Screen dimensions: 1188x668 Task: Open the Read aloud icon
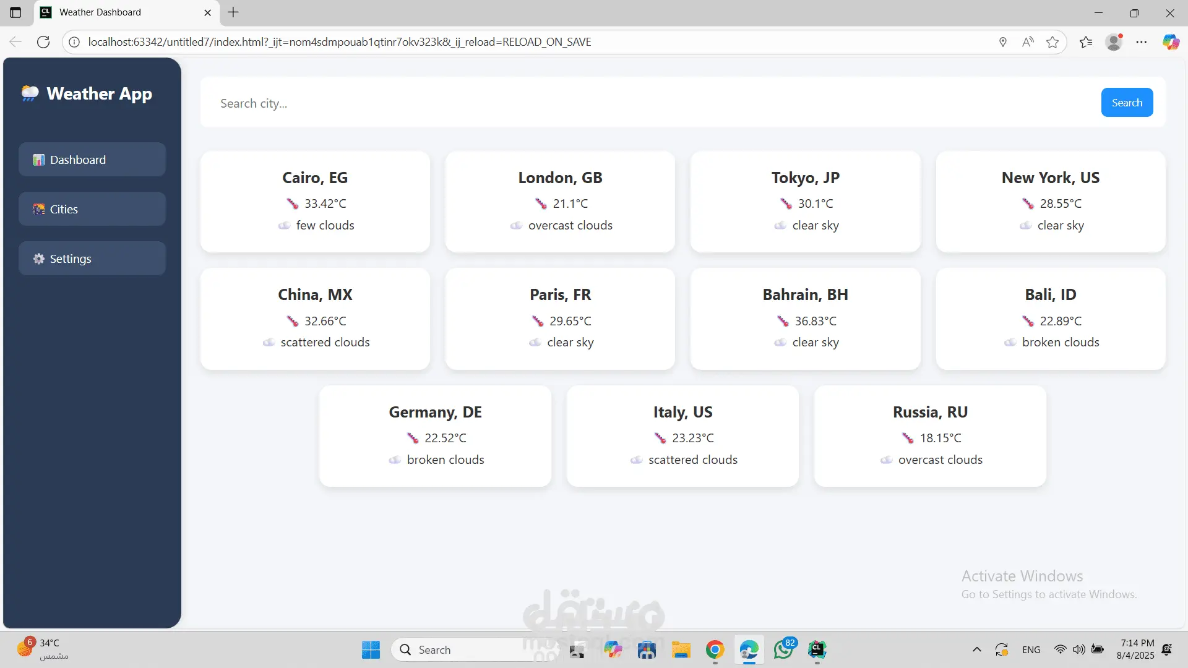[x=1028, y=42]
